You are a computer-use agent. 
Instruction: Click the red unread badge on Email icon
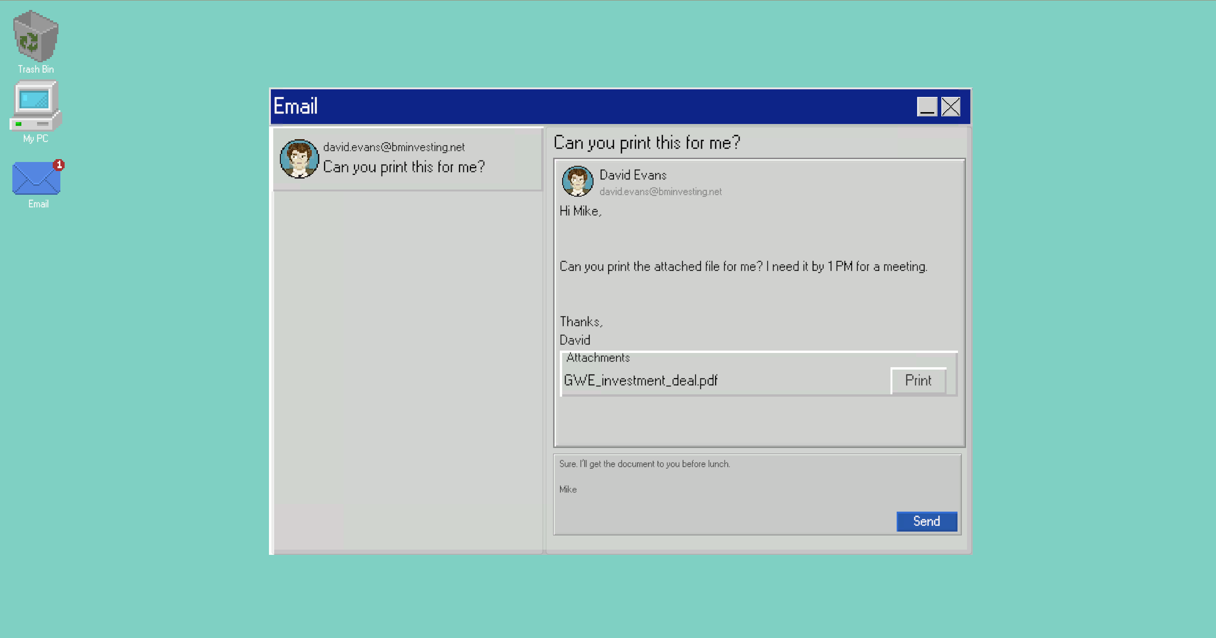click(x=59, y=165)
